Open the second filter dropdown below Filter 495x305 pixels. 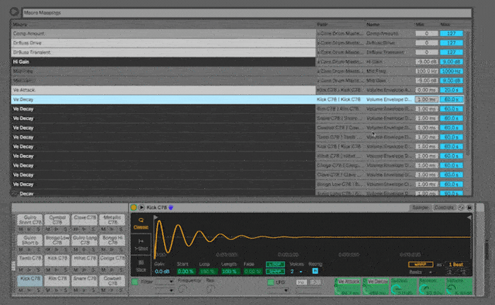tap(165, 290)
